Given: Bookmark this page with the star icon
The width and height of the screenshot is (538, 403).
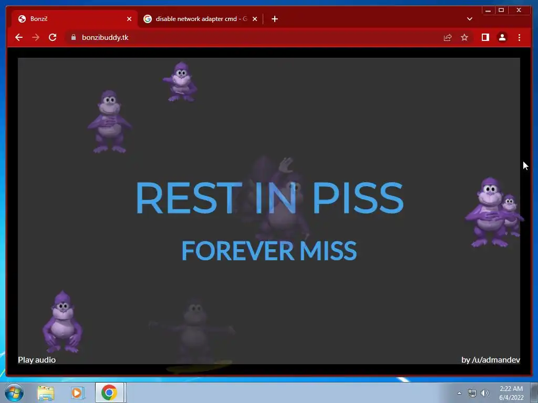Looking at the screenshot, I should coord(464,37).
